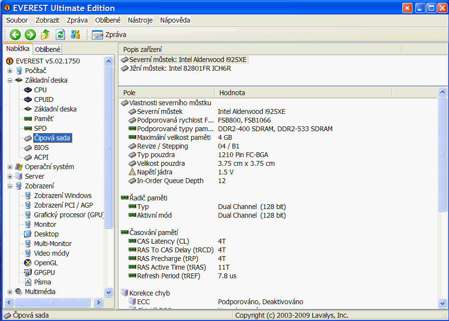Select CPUID in the sidebar tree
449x321 pixels.
(x=43, y=99)
